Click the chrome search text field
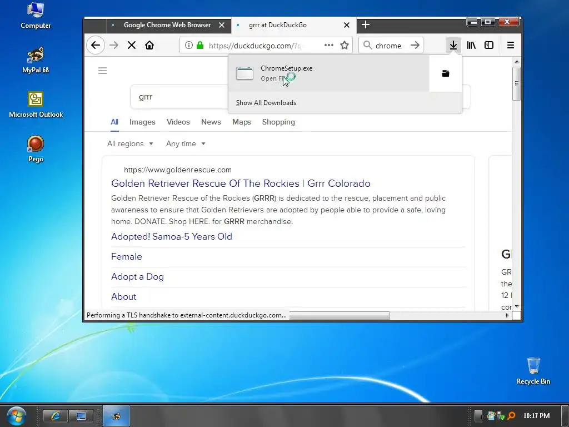Screen dimensions: 569x427 point(388,46)
